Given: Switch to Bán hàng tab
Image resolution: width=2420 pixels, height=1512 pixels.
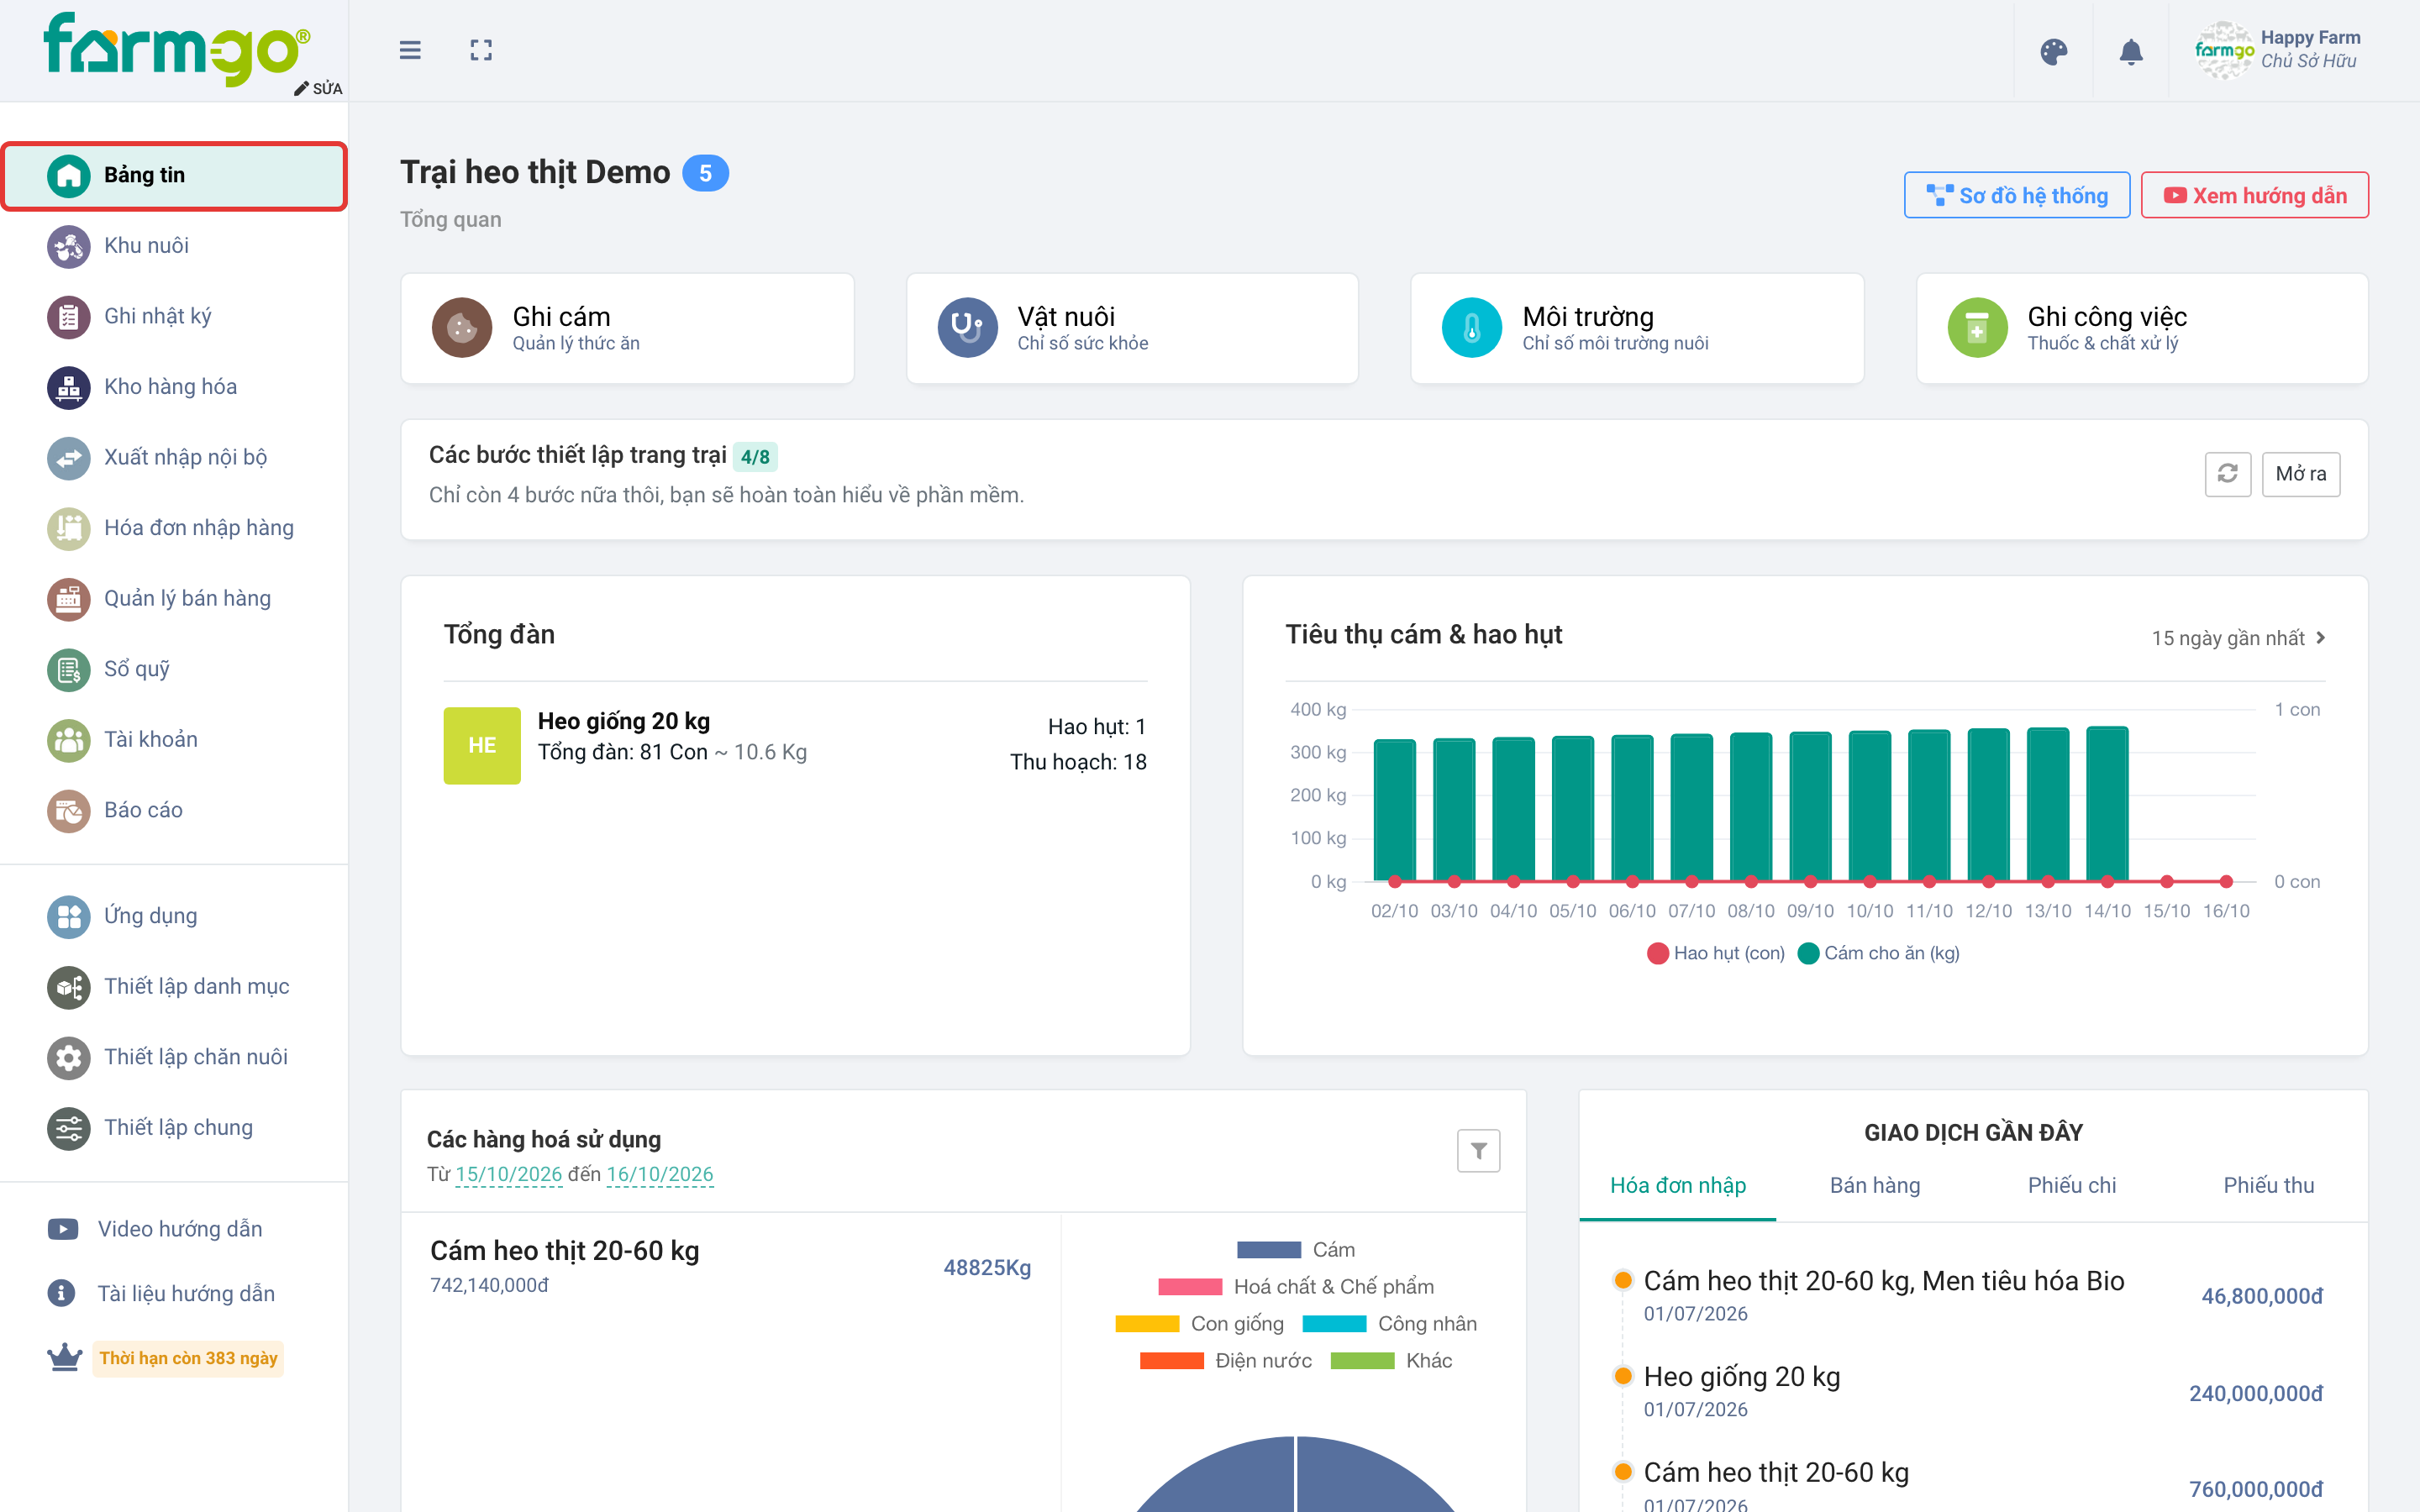Looking at the screenshot, I should [1874, 1185].
